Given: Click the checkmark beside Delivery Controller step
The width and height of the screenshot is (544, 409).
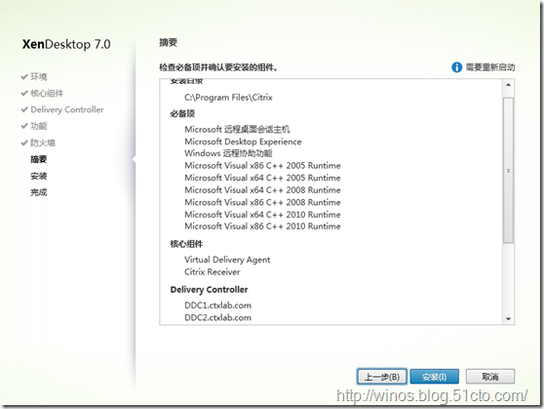Looking at the screenshot, I should [x=24, y=109].
